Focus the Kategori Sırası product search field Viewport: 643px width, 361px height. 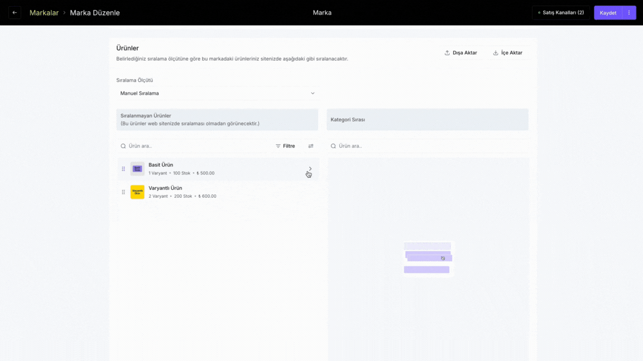click(x=428, y=146)
